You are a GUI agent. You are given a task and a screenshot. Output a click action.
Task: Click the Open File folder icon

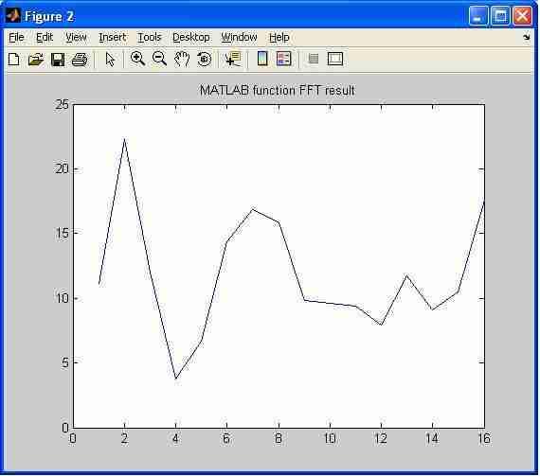[36, 60]
